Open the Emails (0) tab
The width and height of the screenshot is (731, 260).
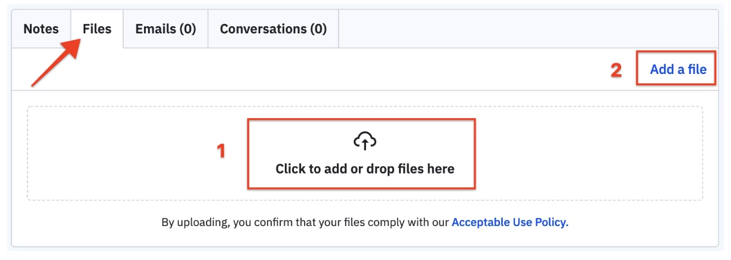(x=165, y=29)
